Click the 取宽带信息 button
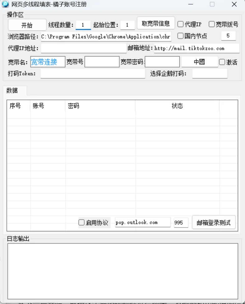This screenshot has width=245, height=304. [x=156, y=23]
